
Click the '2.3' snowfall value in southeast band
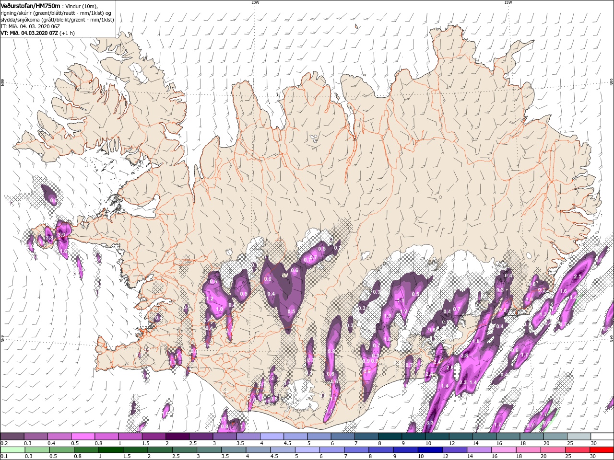pyautogui.click(x=463, y=382)
